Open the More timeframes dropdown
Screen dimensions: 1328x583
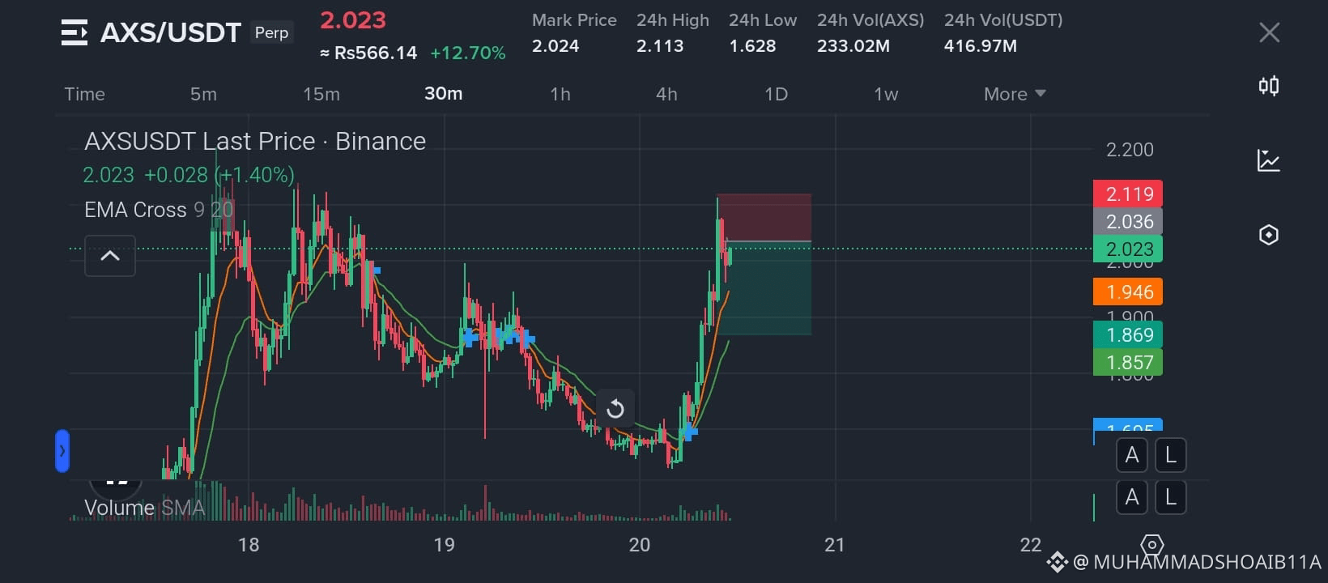click(1015, 94)
